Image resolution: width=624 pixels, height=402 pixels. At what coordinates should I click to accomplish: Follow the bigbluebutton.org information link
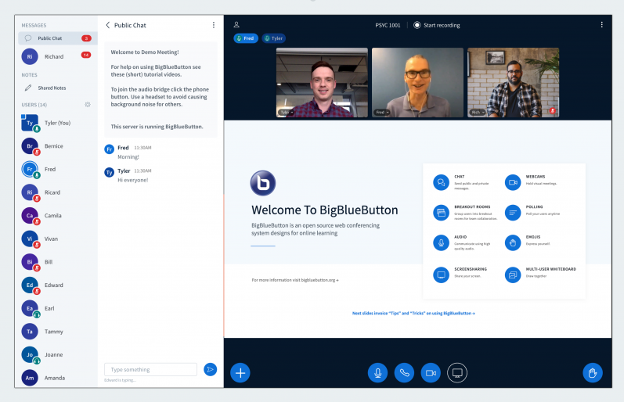(x=295, y=280)
